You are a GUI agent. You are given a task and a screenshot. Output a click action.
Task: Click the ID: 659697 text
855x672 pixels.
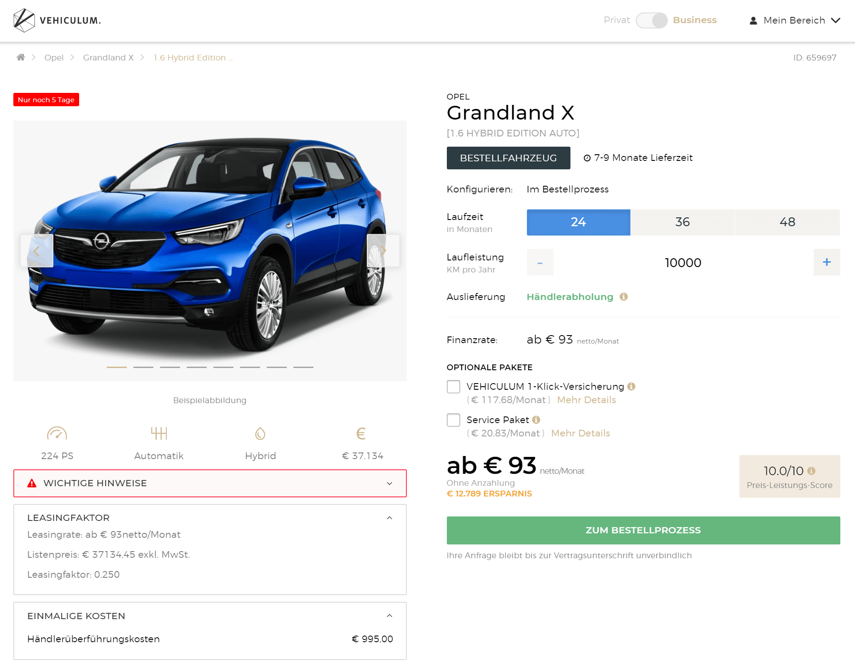coord(815,57)
